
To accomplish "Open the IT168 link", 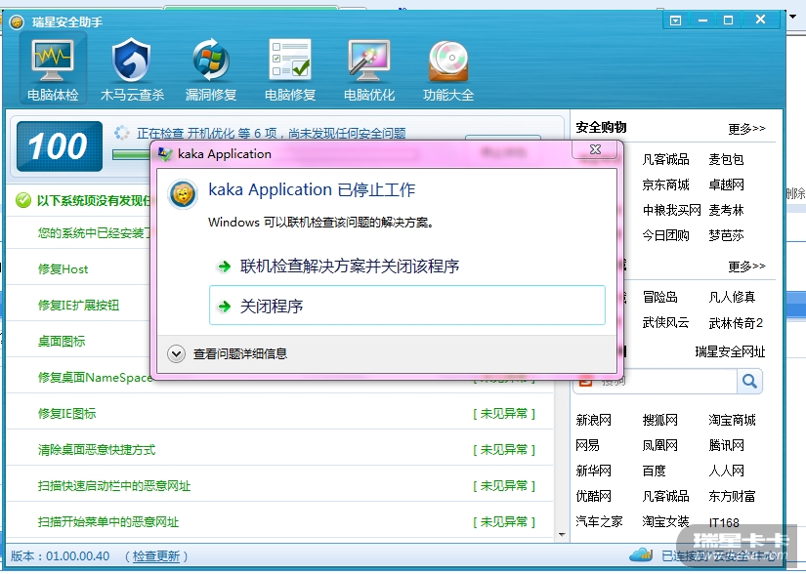I will [724, 522].
